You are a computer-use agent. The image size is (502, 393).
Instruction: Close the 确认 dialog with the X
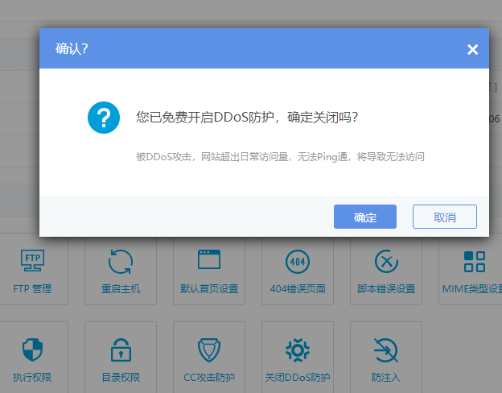pyautogui.click(x=472, y=50)
